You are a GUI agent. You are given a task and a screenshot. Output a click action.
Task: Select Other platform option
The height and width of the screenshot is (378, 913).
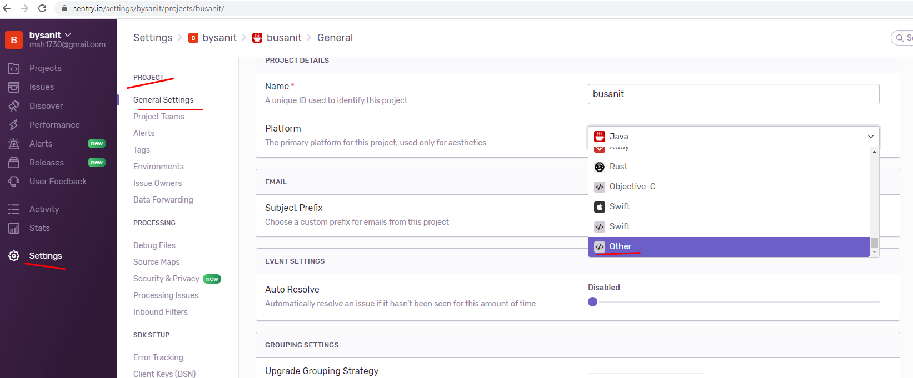[x=729, y=246]
